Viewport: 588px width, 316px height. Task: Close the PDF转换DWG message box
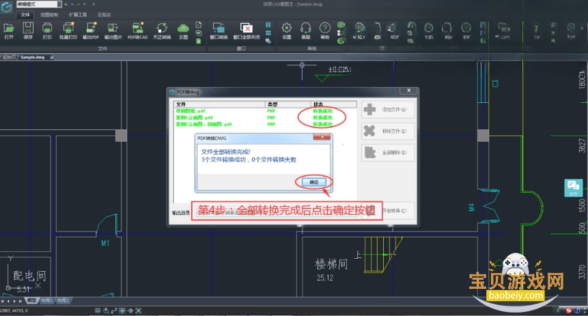tap(322, 137)
